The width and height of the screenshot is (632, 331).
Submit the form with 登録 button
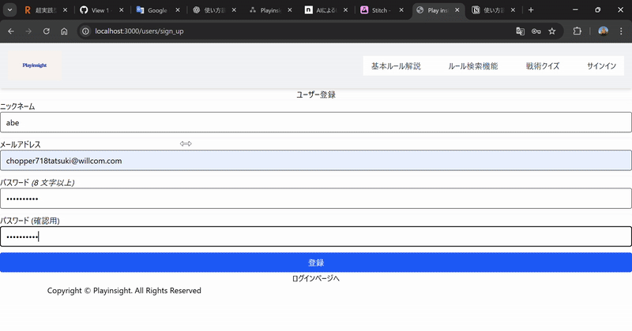[x=316, y=262]
